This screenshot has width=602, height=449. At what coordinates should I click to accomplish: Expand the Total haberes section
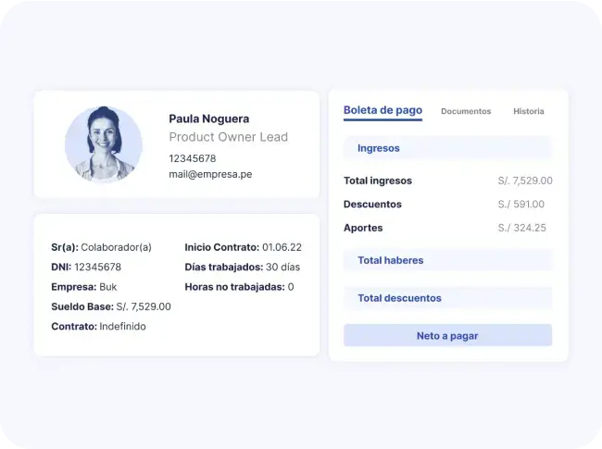click(x=447, y=260)
